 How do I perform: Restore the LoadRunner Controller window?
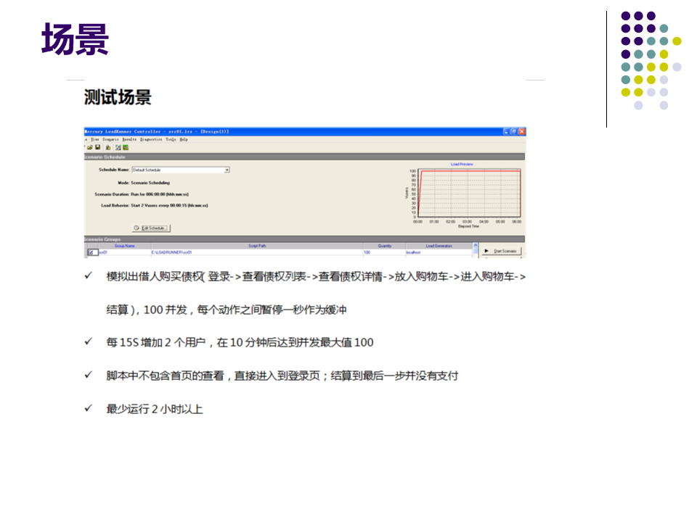pyautogui.click(x=514, y=131)
